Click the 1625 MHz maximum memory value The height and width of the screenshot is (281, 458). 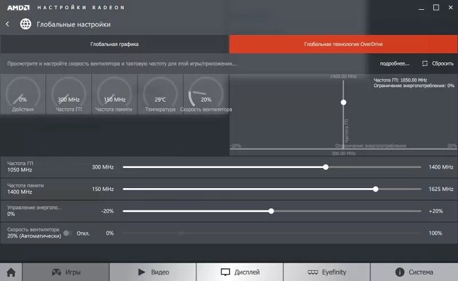coord(441,189)
